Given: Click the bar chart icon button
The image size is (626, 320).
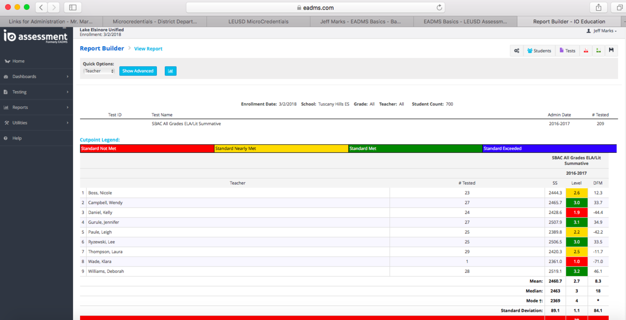Looking at the screenshot, I should (x=170, y=71).
